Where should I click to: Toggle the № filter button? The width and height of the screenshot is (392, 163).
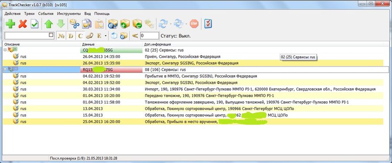coord(61,36)
